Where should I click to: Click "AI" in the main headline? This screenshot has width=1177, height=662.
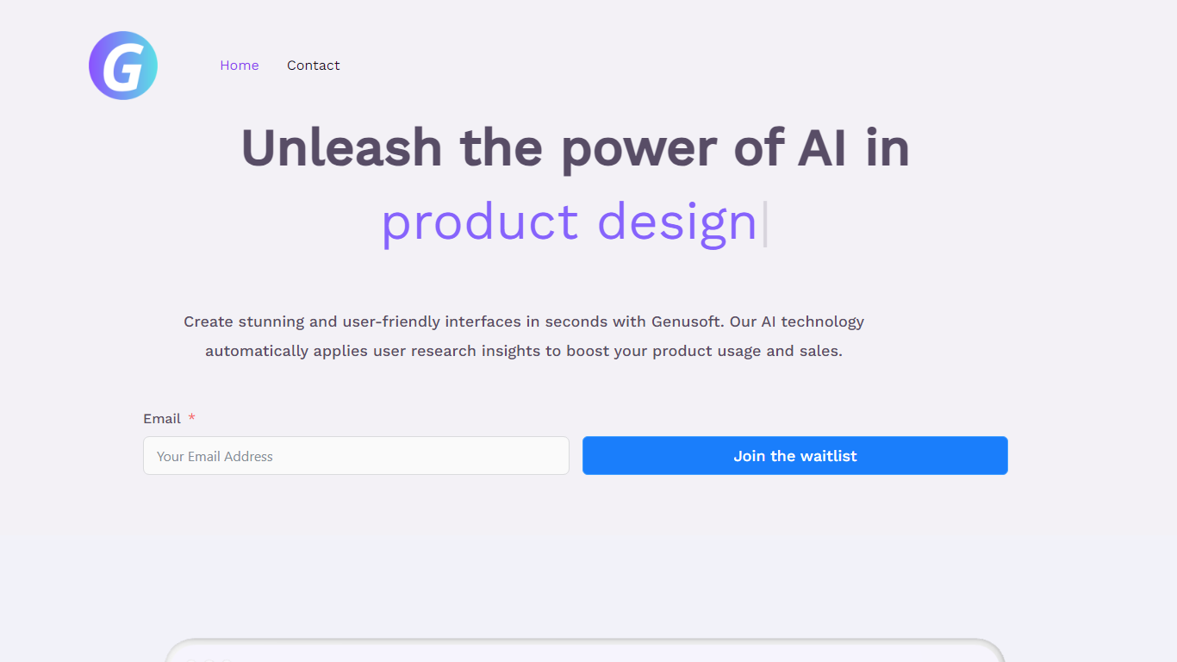coord(822,147)
